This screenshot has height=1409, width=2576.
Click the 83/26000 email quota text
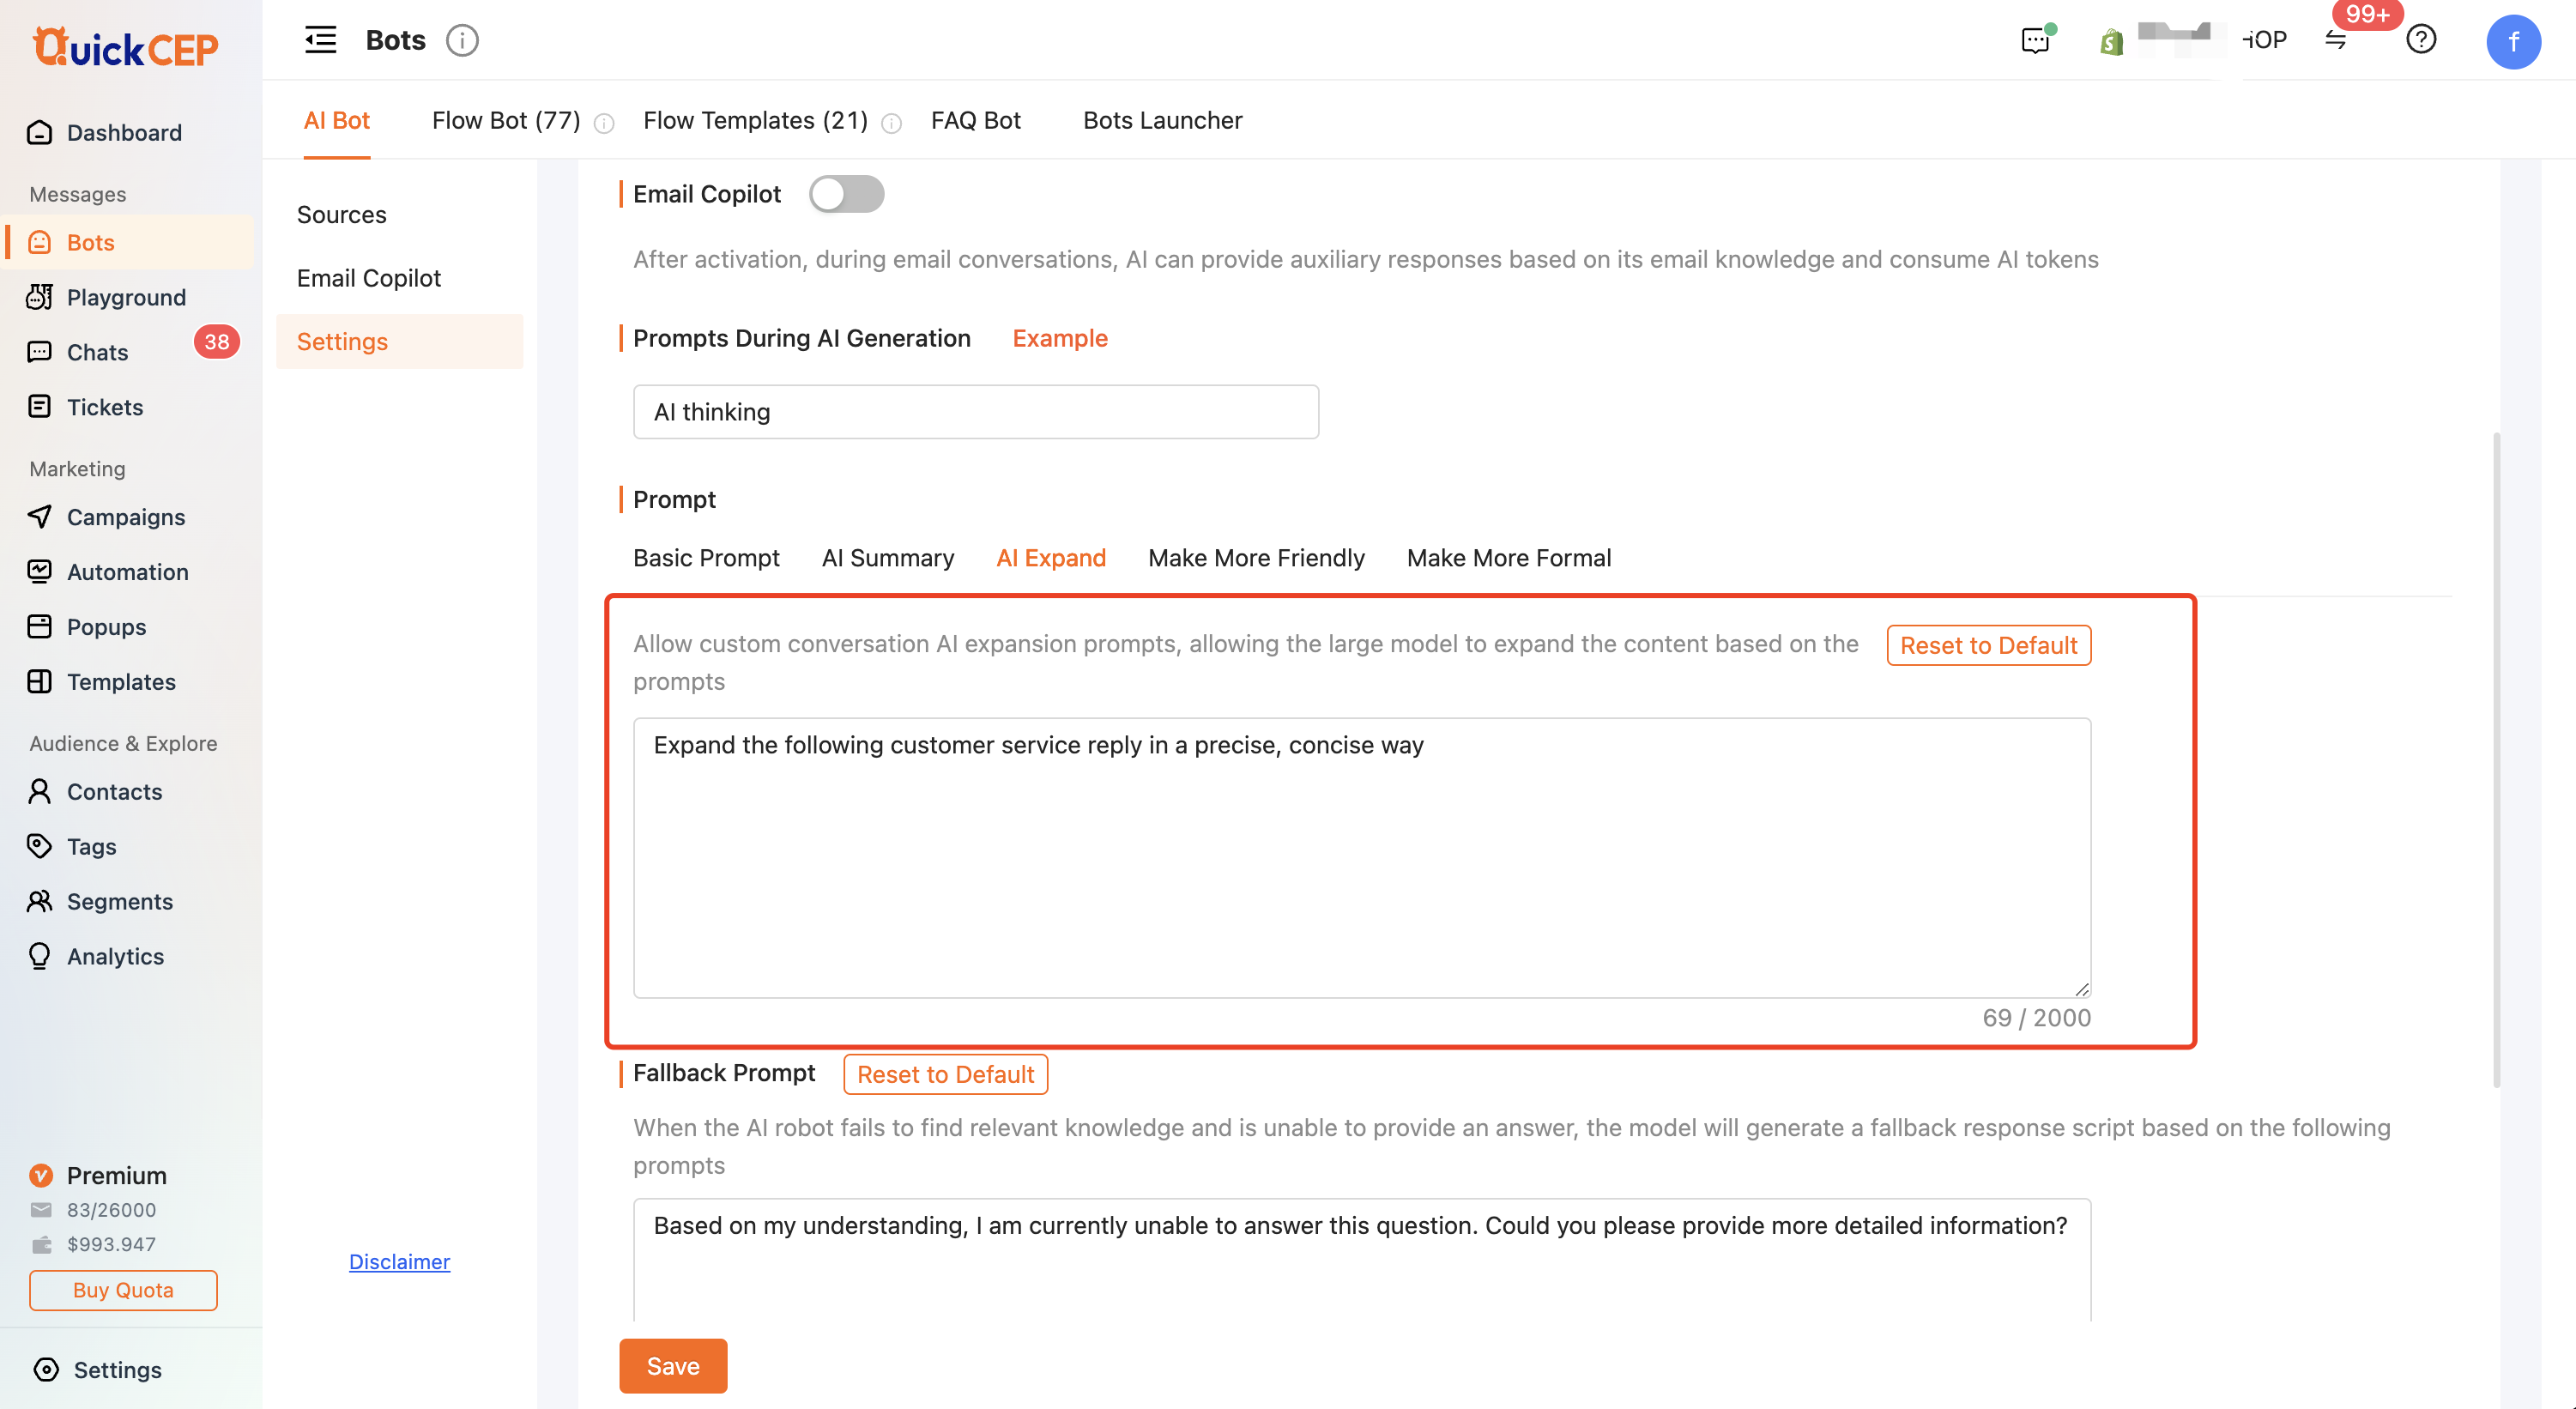click(111, 1210)
